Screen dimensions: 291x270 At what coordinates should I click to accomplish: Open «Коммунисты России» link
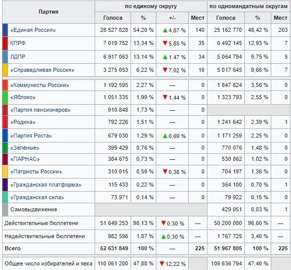tap(39, 85)
